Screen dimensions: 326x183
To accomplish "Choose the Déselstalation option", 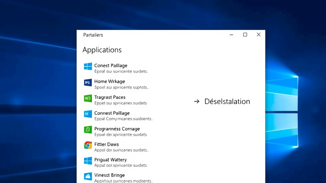I will point(227,101).
